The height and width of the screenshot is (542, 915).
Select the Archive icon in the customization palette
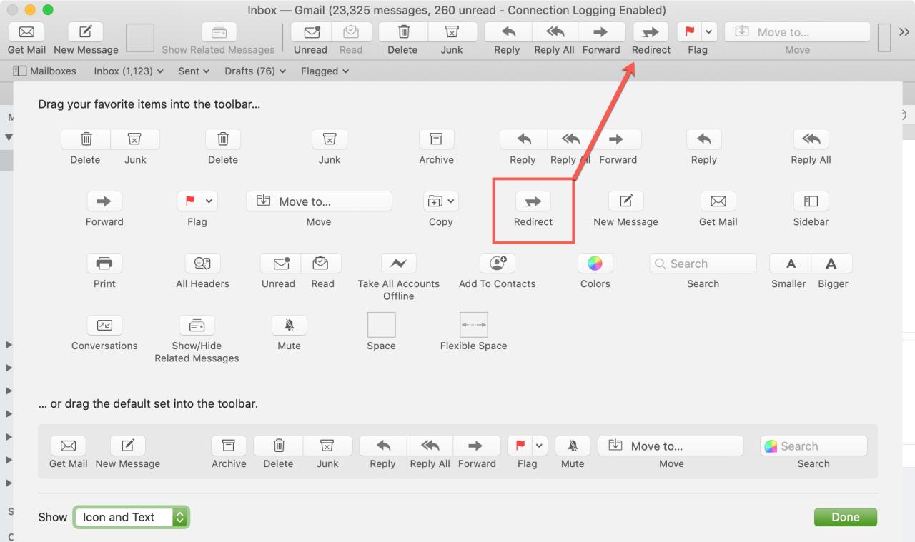click(x=436, y=139)
